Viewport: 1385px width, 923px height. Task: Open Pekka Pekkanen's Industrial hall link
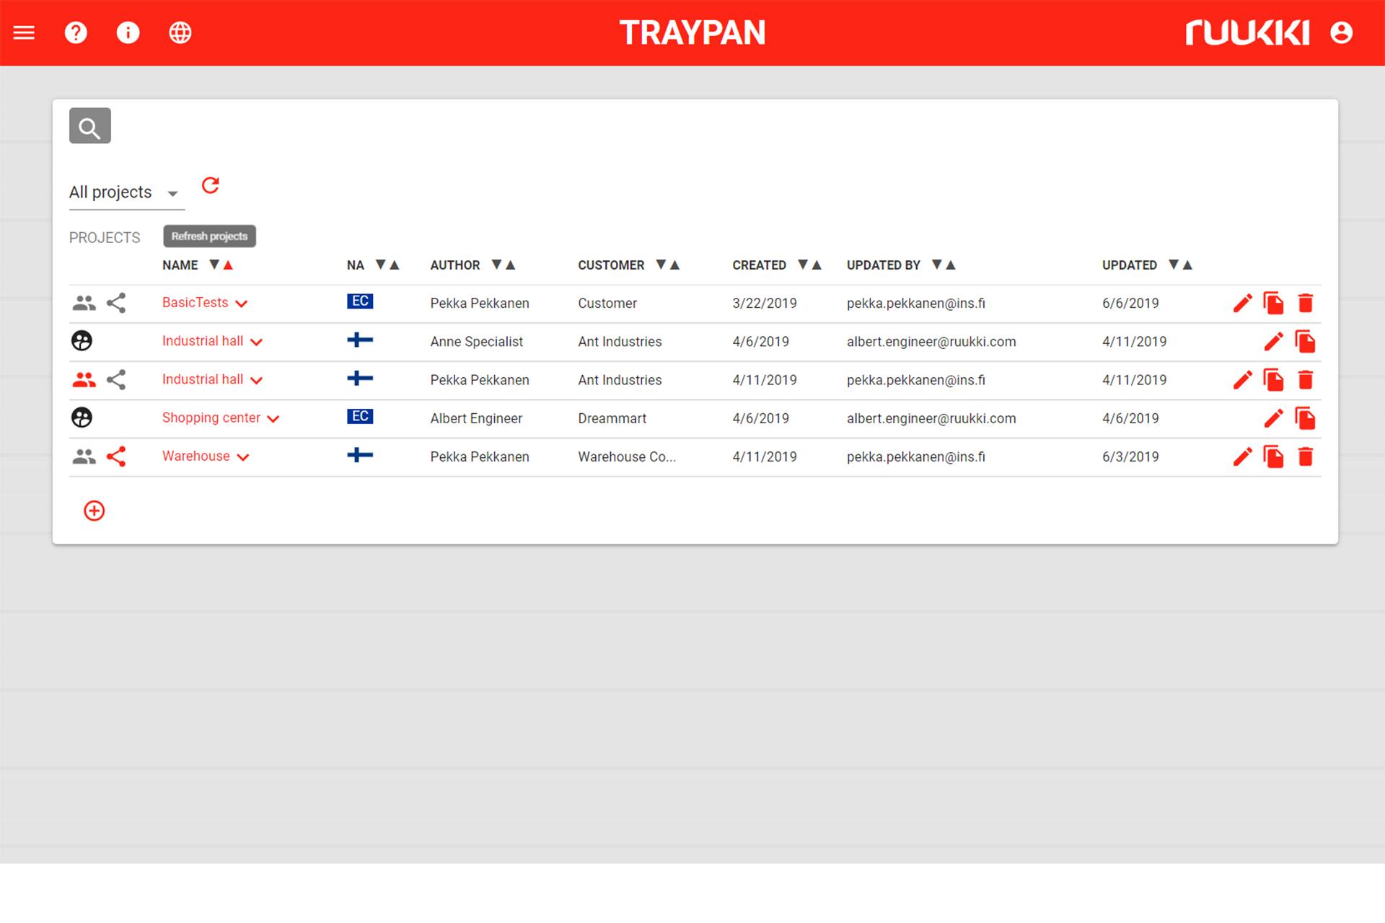coord(202,379)
